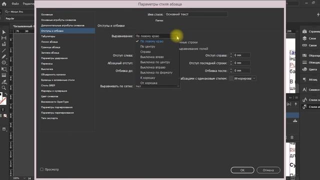
Task: Open the Стили абзацев panel icon
Action: coord(304,106)
